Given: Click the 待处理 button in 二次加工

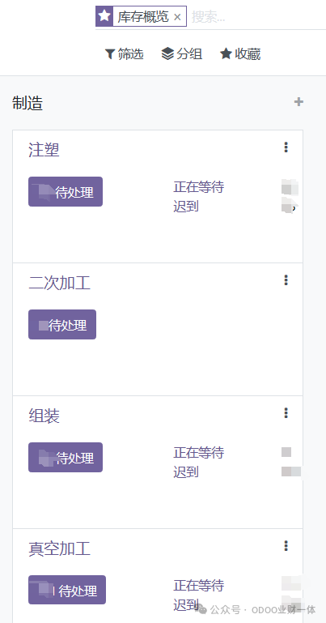Looking at the screenshot, I should tap(62, 325).
